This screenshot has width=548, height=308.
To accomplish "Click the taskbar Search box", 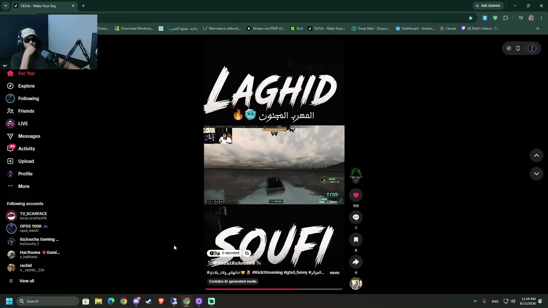I will [x=47, y=301].
